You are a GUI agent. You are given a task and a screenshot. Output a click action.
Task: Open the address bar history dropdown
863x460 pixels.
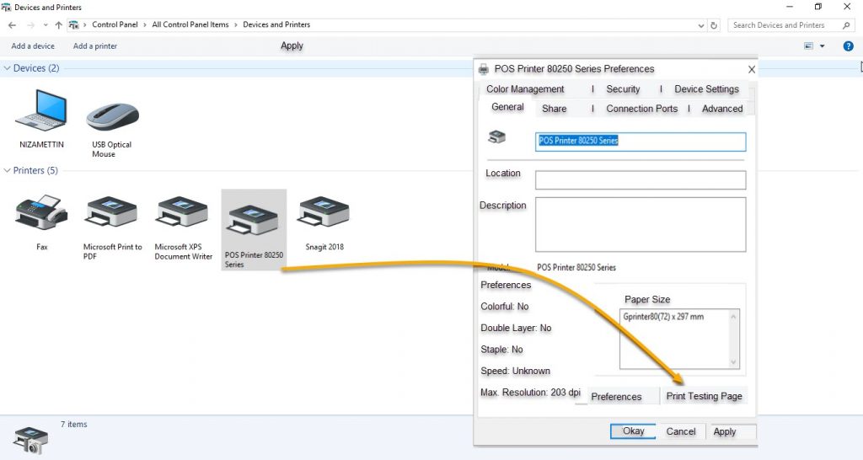click(700, 25)
